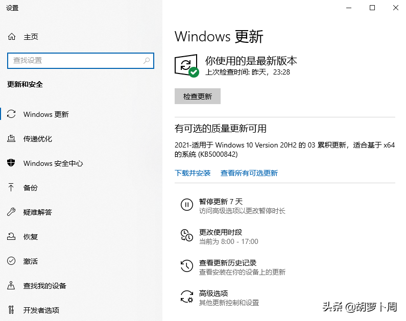
Task: Click the Home house icon
Action: point(12,37)
